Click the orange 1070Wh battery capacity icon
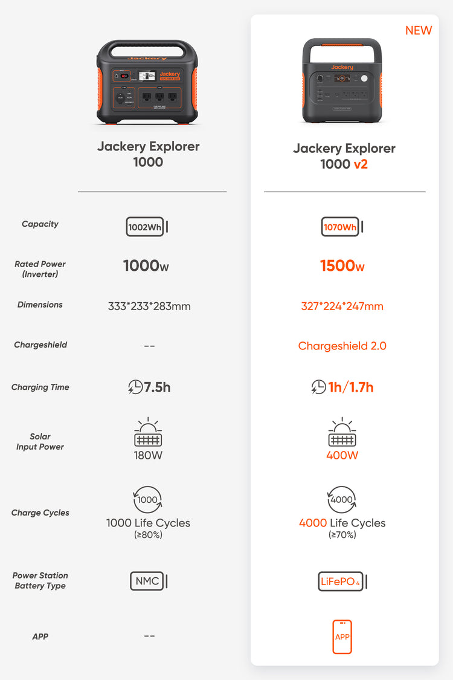 (x=342, y=227)
